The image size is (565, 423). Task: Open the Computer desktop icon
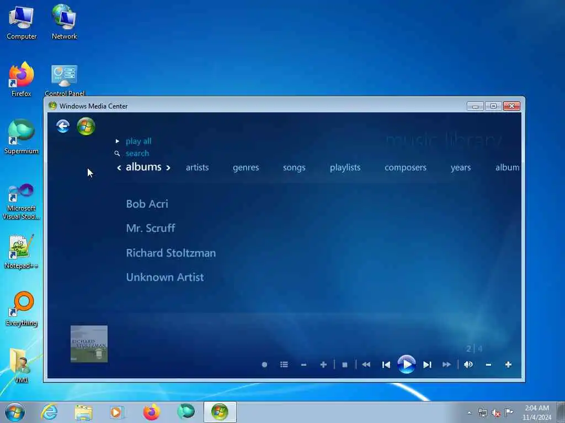[x=22, y=22]
